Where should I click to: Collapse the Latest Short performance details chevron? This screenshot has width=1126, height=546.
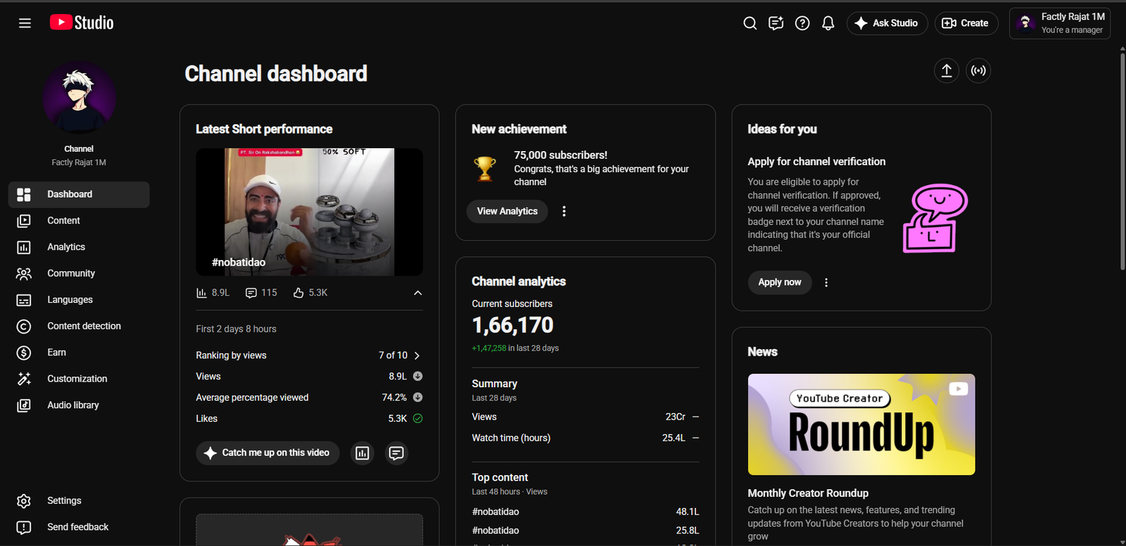[x=417, y=293]
